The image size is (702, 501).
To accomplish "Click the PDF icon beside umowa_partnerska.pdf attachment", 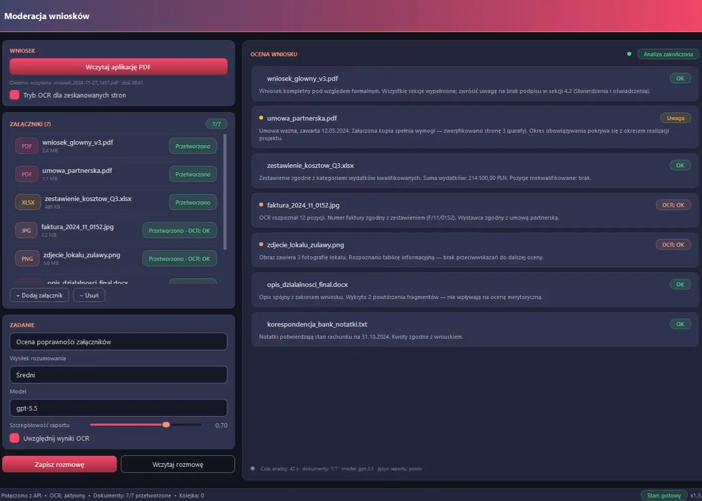I will [x=27, y=174].
